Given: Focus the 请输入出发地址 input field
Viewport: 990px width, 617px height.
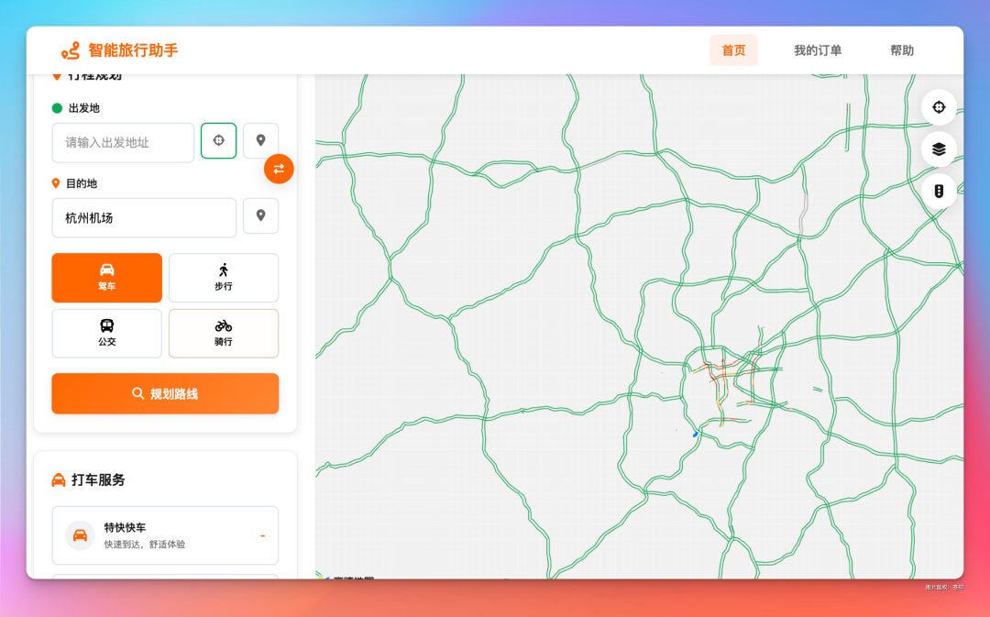Looking at the screenshot, I should point(123,143).
